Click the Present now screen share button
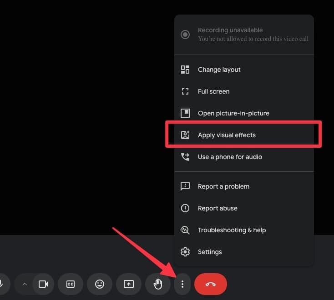Image resolution: width=334 pixels, height=300 pixels. [x=129, y=284]
